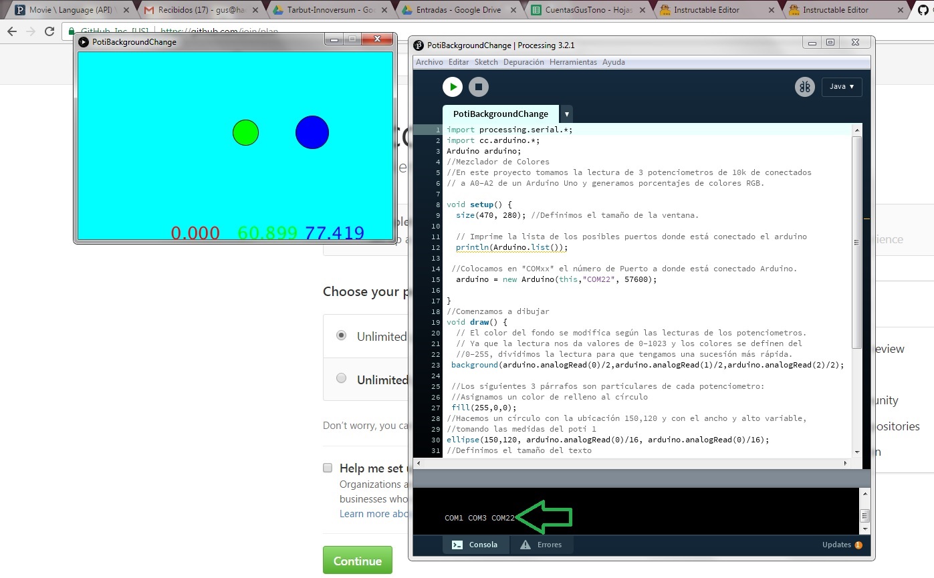The height and width of the screenshot is (578, 934).
Task: Open the Sketch menu
Action: (x=486, y=62)
